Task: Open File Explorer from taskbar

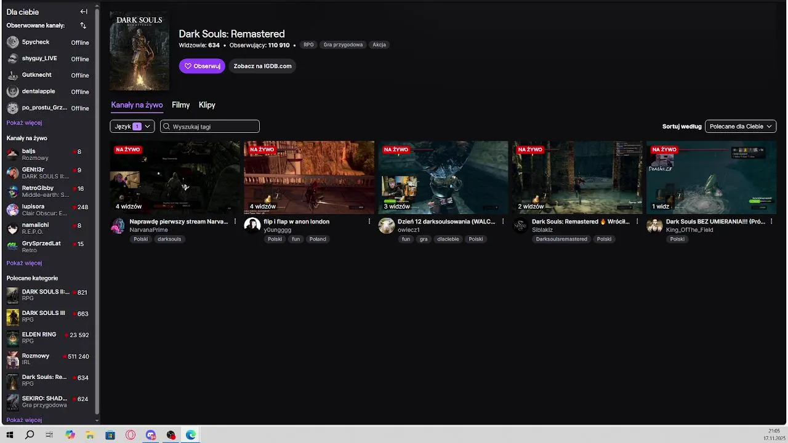Action: [90, 435]
